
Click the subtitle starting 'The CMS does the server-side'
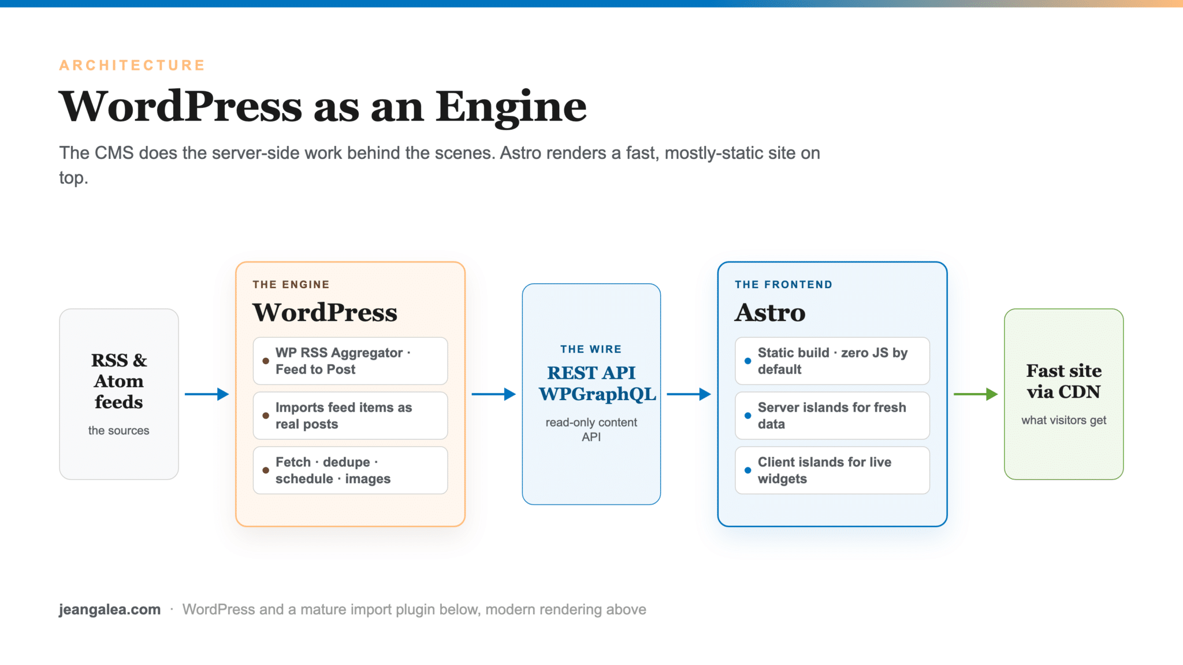click(x=440, y=165)
